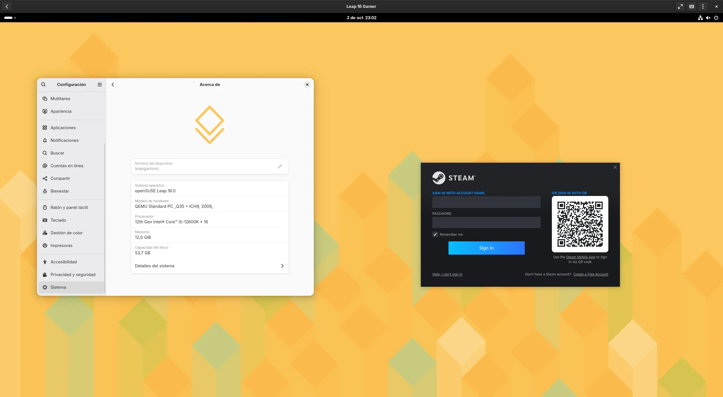This screenshot has width=723, height=397.
Task: Click the search icon in Configuración
Action: pyautogui.click(x=43, y=85)
